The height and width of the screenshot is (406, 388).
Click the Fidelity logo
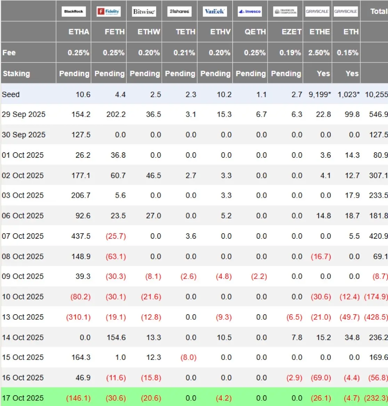pyautogui.click(x=109, y=11)
